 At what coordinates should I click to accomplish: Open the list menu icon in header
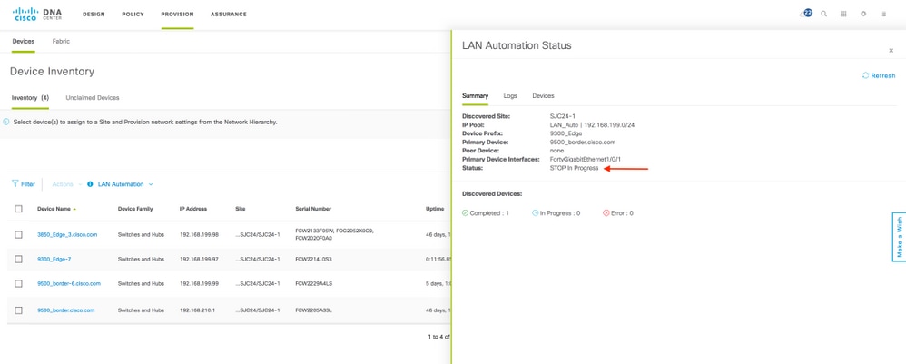click(883, 15)
